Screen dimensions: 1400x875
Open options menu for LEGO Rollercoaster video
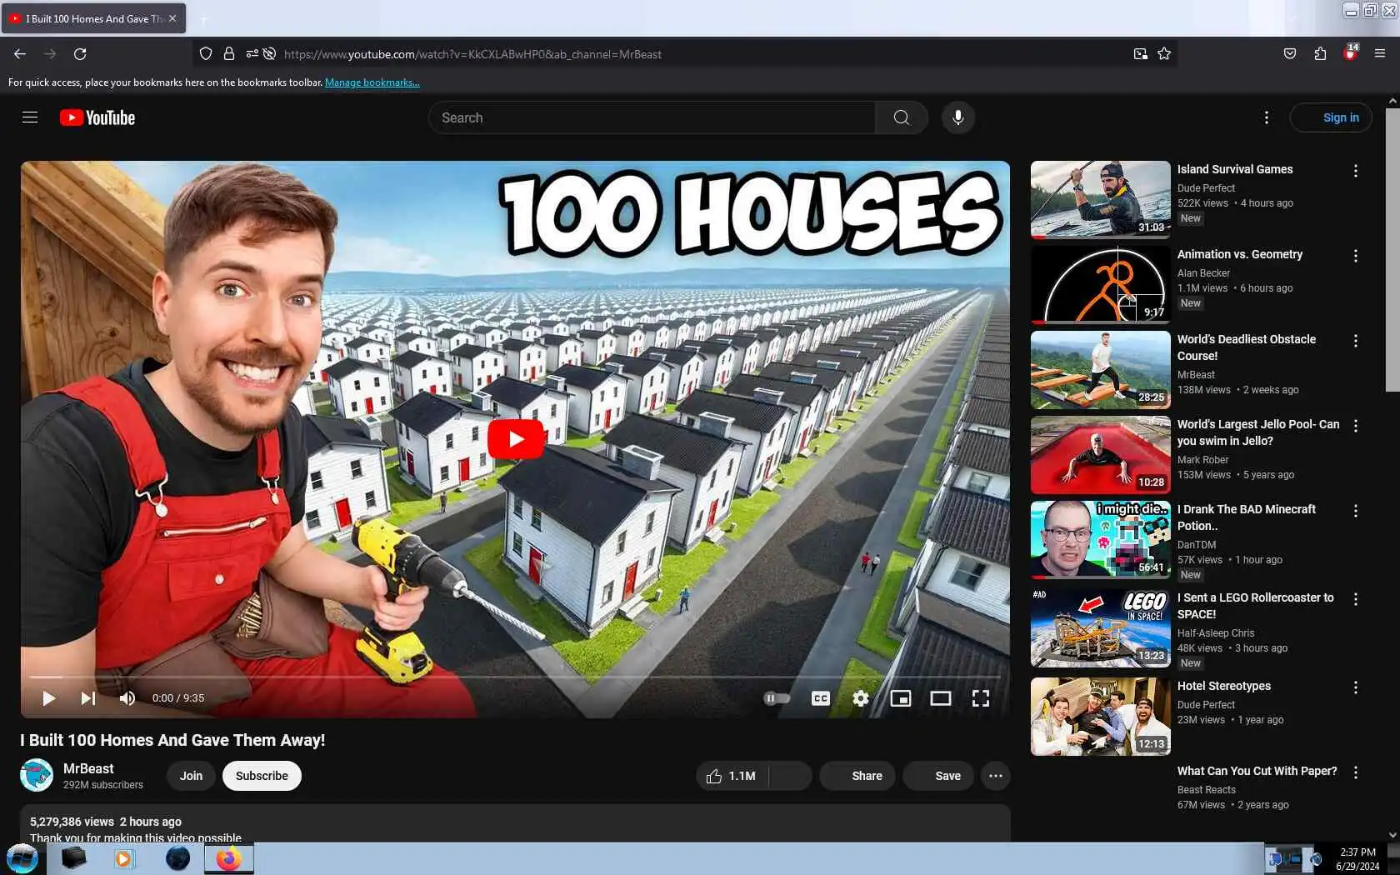[x=1356, y=599]
